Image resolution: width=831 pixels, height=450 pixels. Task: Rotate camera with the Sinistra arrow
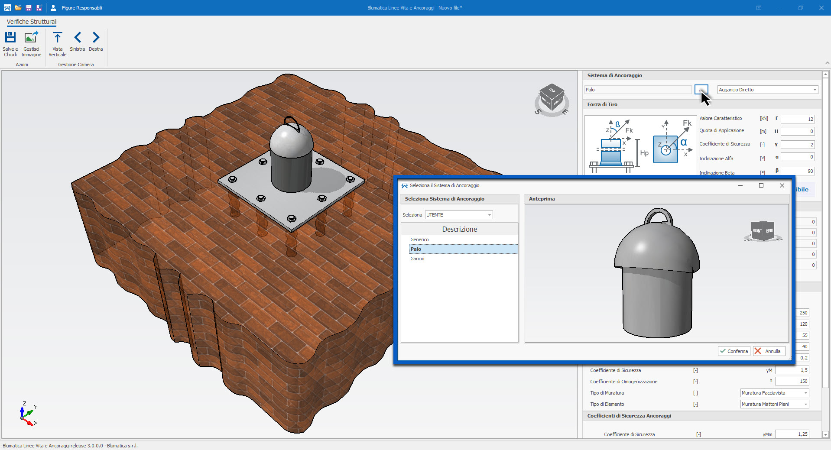coord(78,38)
